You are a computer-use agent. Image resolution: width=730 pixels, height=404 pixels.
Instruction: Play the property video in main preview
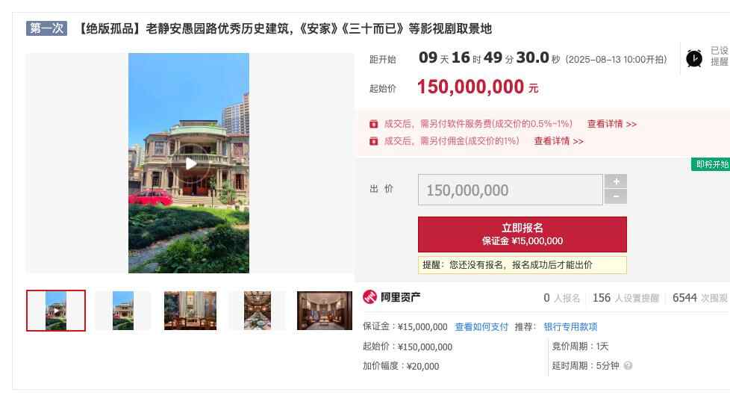pyautogui.click(x=190, y=164)
